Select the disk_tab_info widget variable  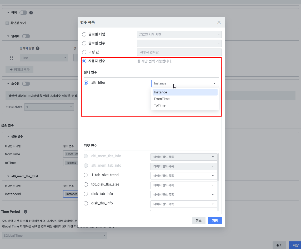tap(86, 194)
